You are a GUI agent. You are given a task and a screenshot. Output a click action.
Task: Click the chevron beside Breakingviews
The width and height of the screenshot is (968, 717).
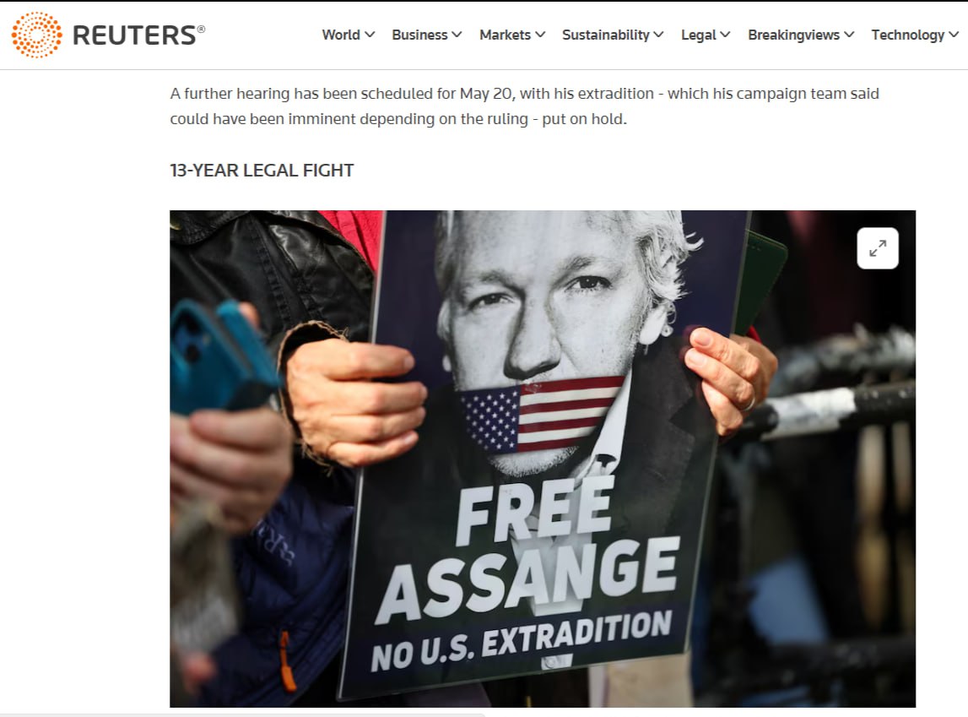pos(850,35)
